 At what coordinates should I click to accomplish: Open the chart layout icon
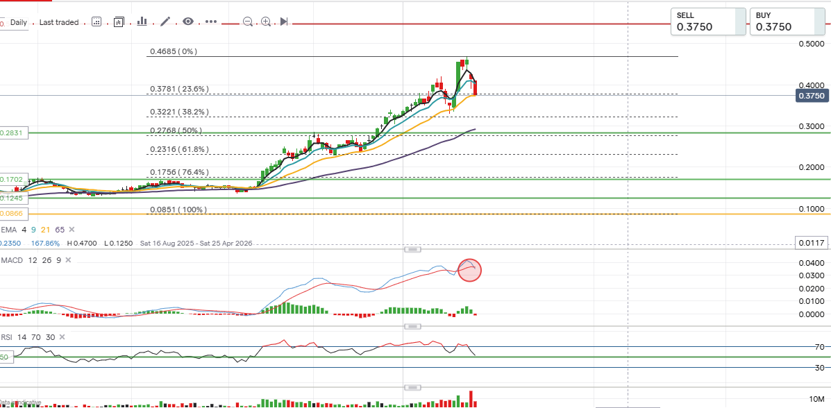[119, 22]
